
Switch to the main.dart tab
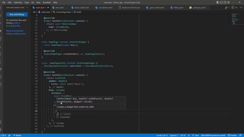40,8
